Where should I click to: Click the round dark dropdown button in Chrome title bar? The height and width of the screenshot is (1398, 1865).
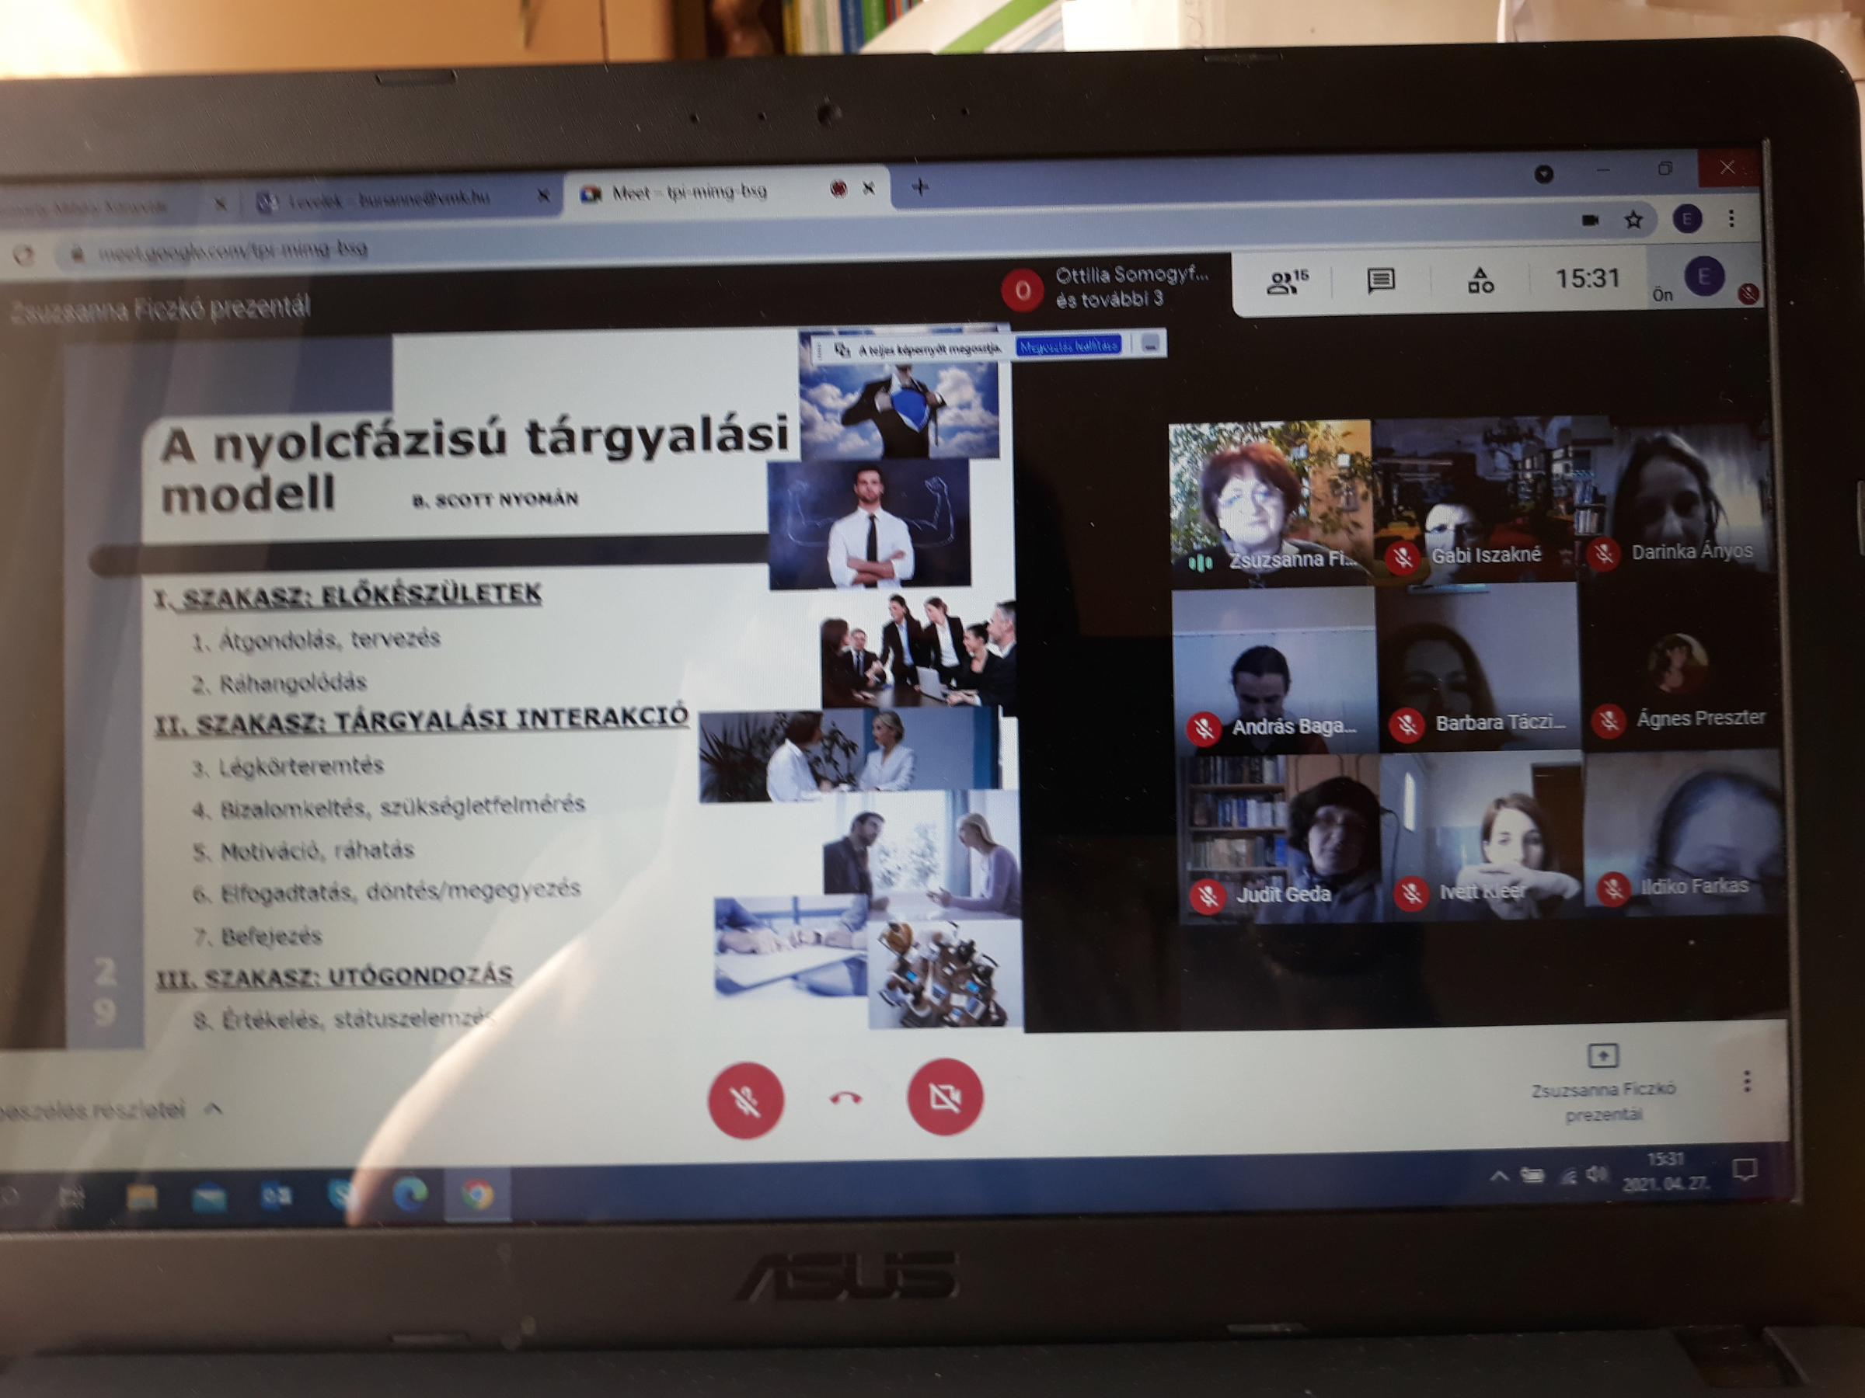1543,175
